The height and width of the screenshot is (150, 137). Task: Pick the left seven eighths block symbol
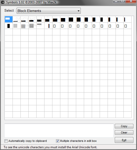pos(80,19)
